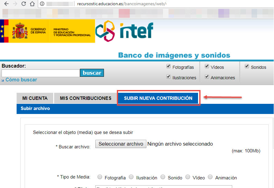Click the browser Back arrow
Viewport: 274px width, 188px height.
pos(6,5)
